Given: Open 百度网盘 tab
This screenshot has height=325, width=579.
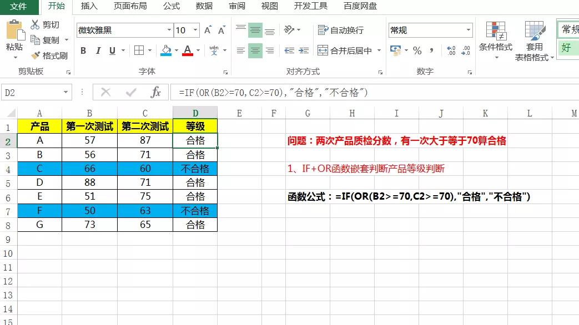Looking at the screenshot, I should (x=360, y=6).
